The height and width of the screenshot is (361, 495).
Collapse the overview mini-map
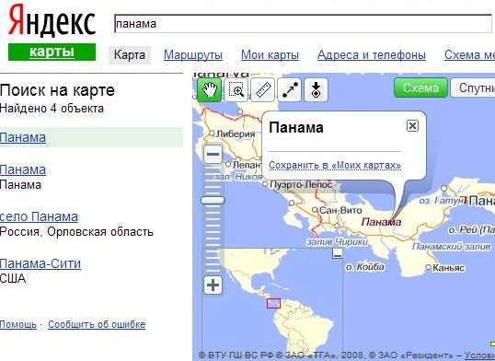[x=338, y=254]
